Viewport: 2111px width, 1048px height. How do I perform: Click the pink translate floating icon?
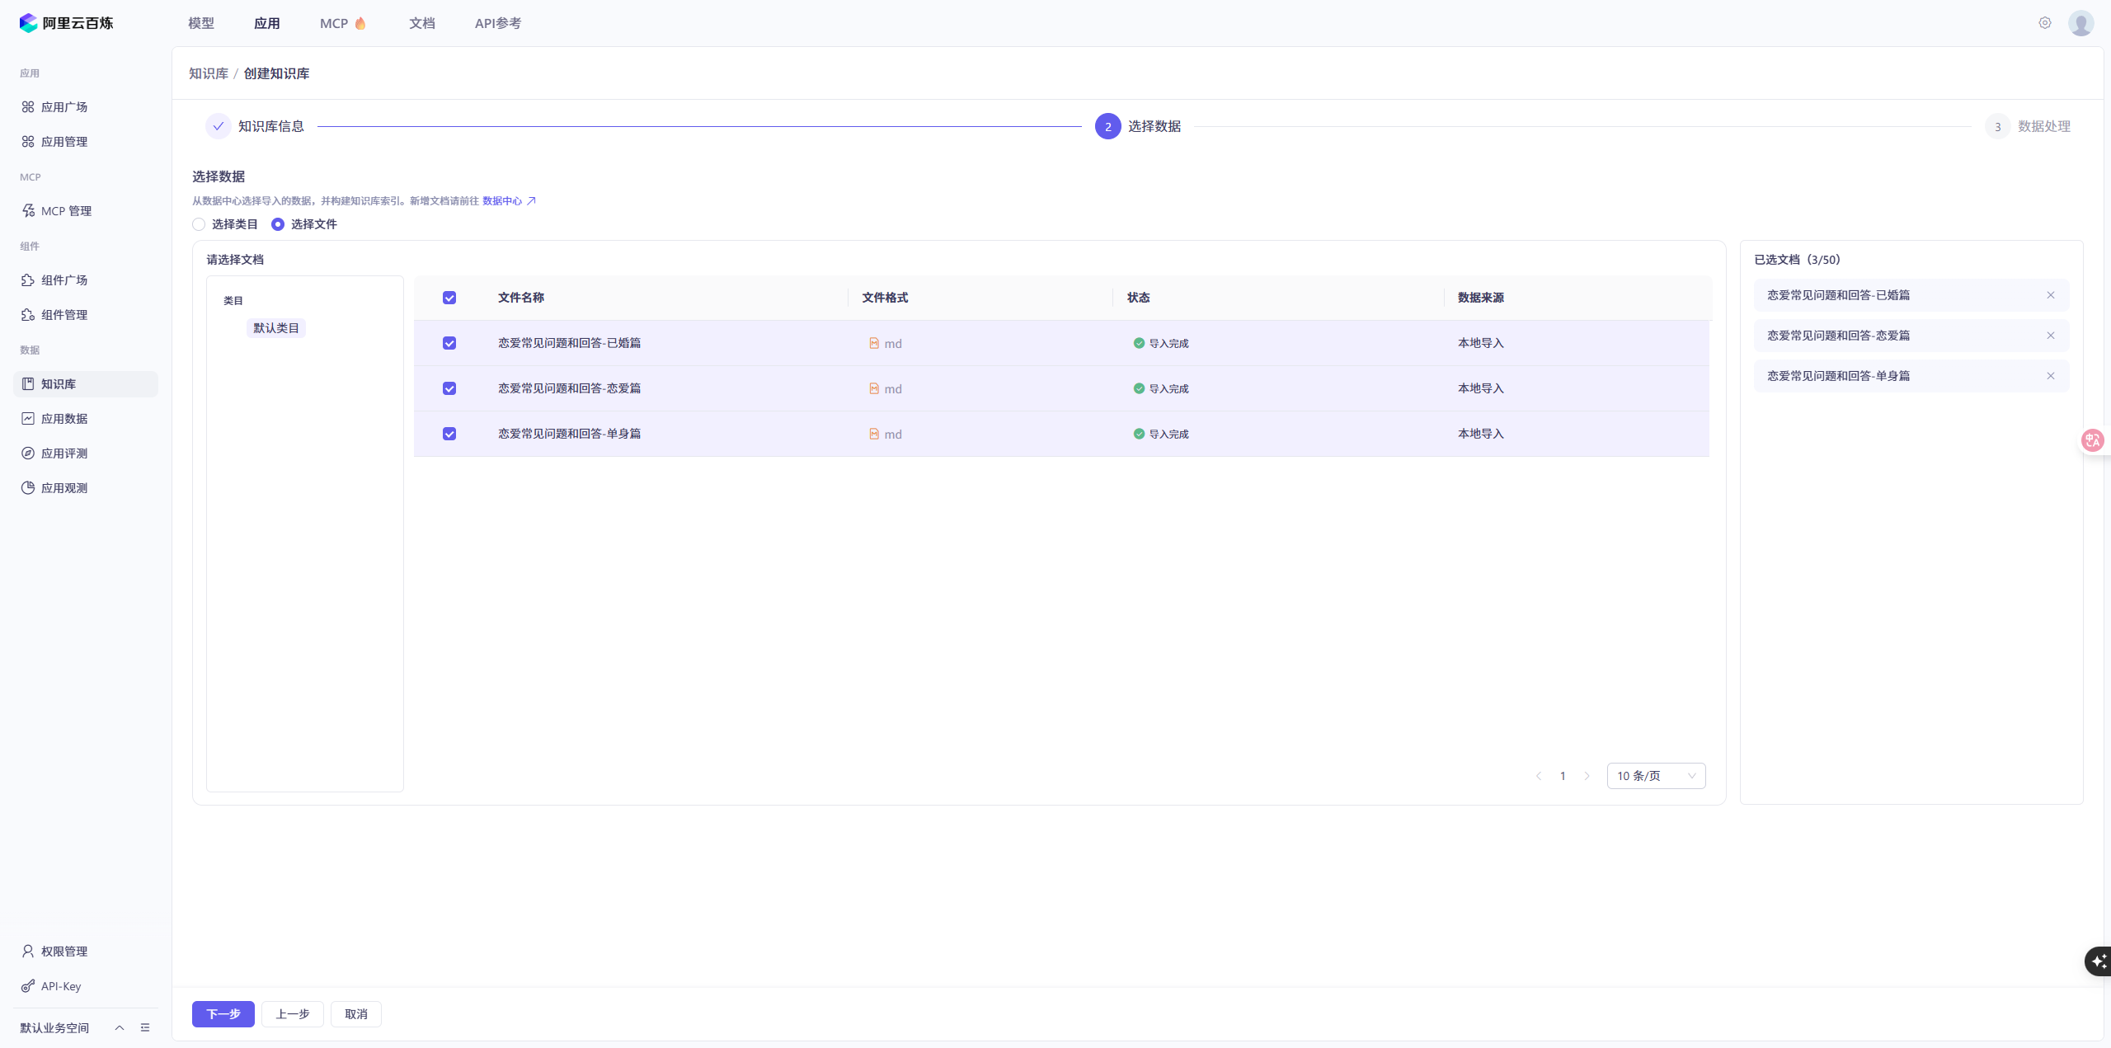click(x=2093, y=440)
